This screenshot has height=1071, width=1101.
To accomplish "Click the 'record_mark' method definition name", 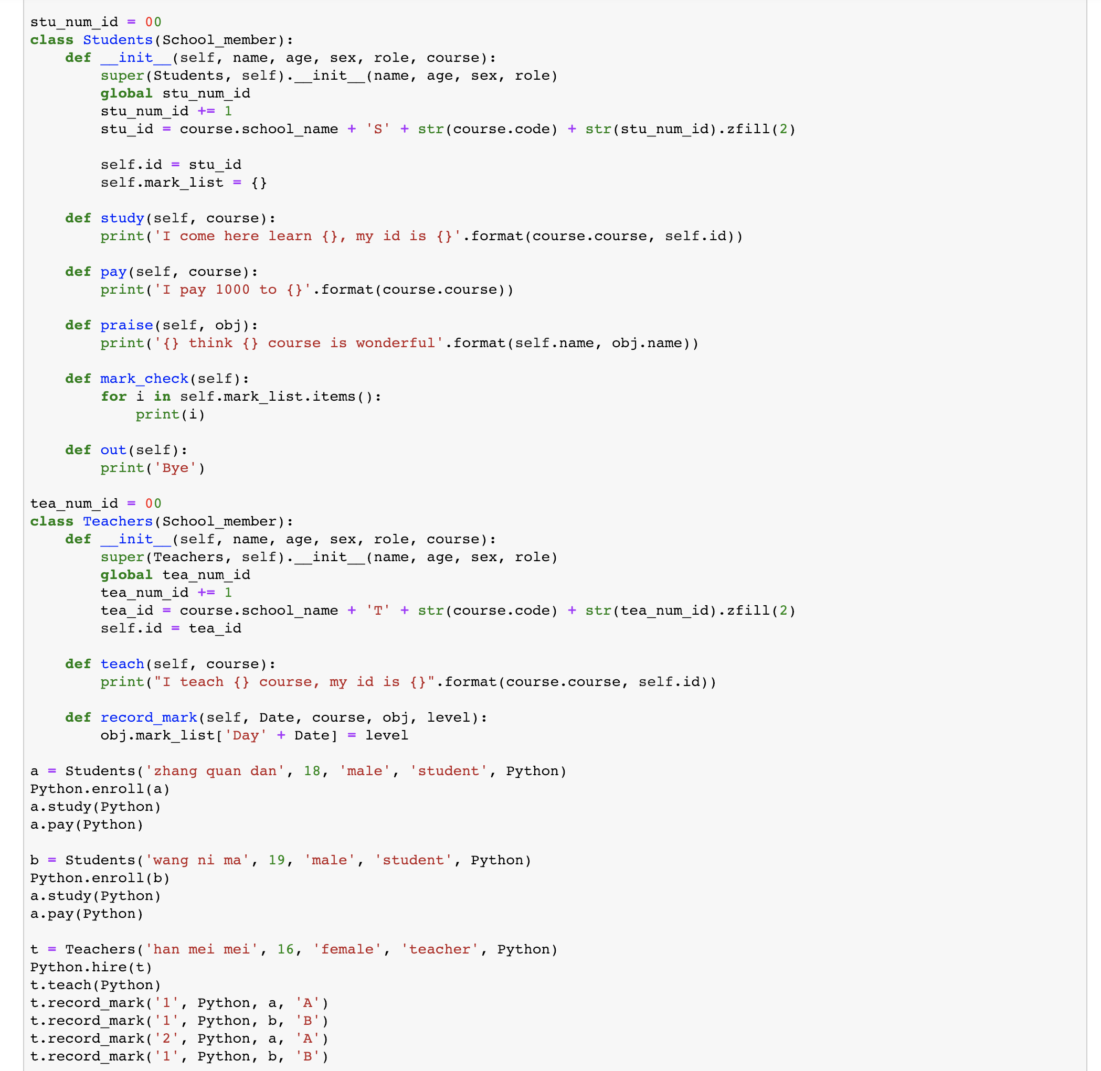I will [x=149, y=717].
